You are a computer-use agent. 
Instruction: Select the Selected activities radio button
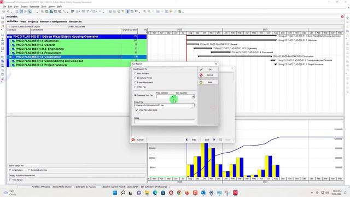coord(29,170)
